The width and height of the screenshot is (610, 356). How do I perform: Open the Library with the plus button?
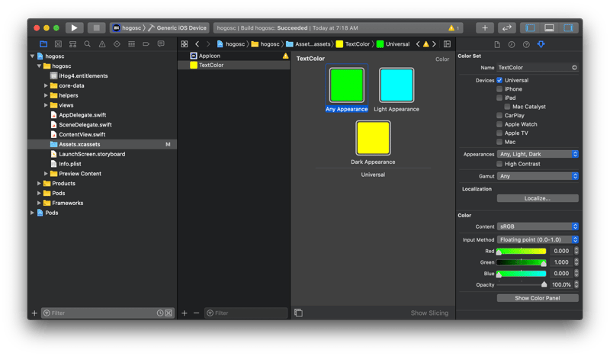pos(485,27)
